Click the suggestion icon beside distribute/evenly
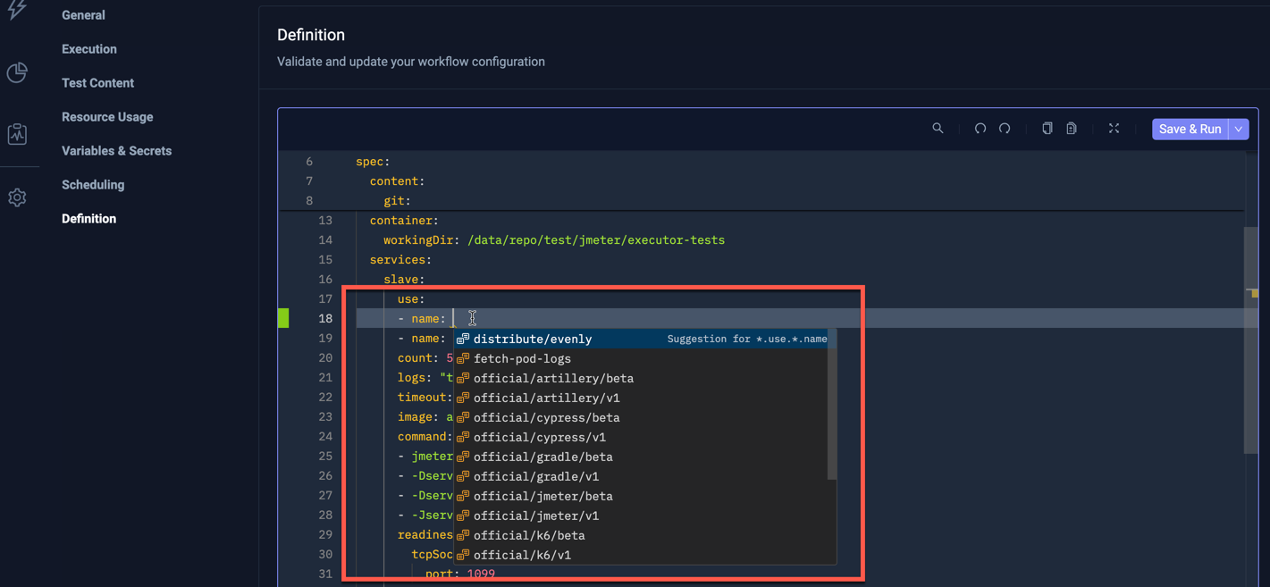The height and width of the screenshot is (587, 1270). coord(463,339)
